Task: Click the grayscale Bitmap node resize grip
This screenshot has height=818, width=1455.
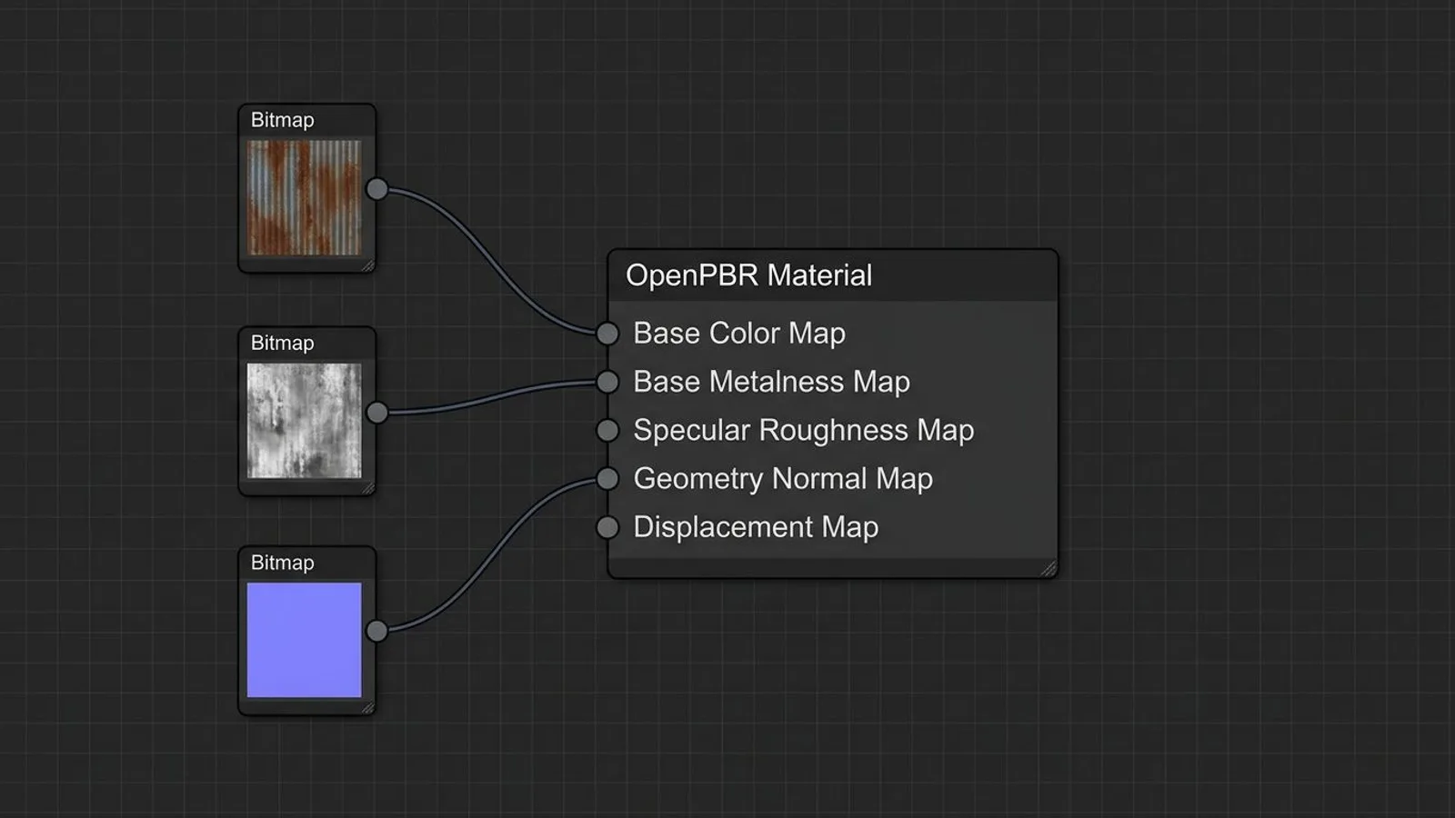Action: [x=367, y=488]
